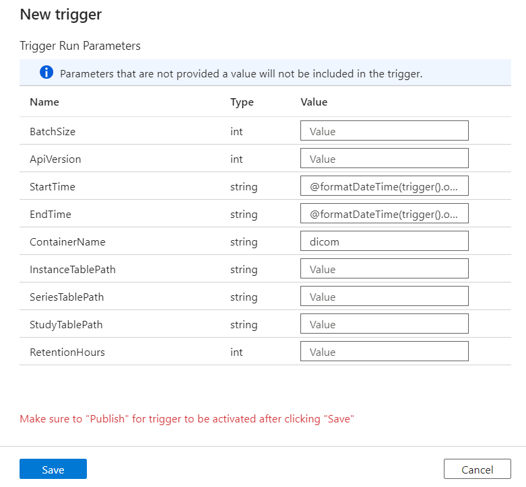Edit the EndTime expression field
Screen dimensions: 526x487
[x=384, y=214]
